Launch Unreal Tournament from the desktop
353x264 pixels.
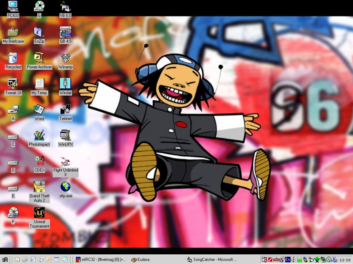[39, 213]
